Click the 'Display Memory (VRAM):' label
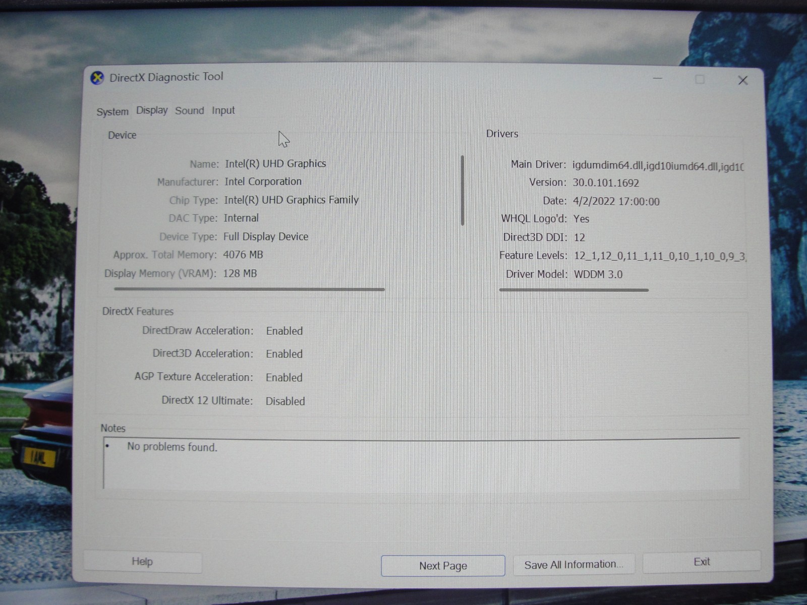 click(160, 273)
